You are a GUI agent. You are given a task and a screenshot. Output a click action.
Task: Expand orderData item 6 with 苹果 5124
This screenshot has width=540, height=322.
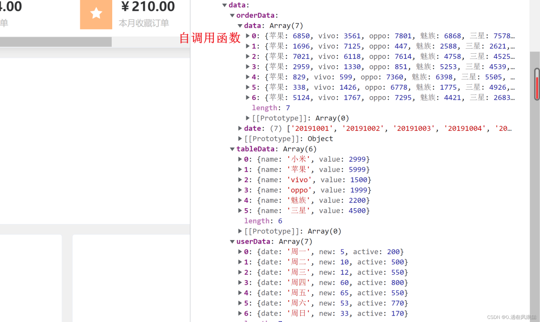point(247,97)
